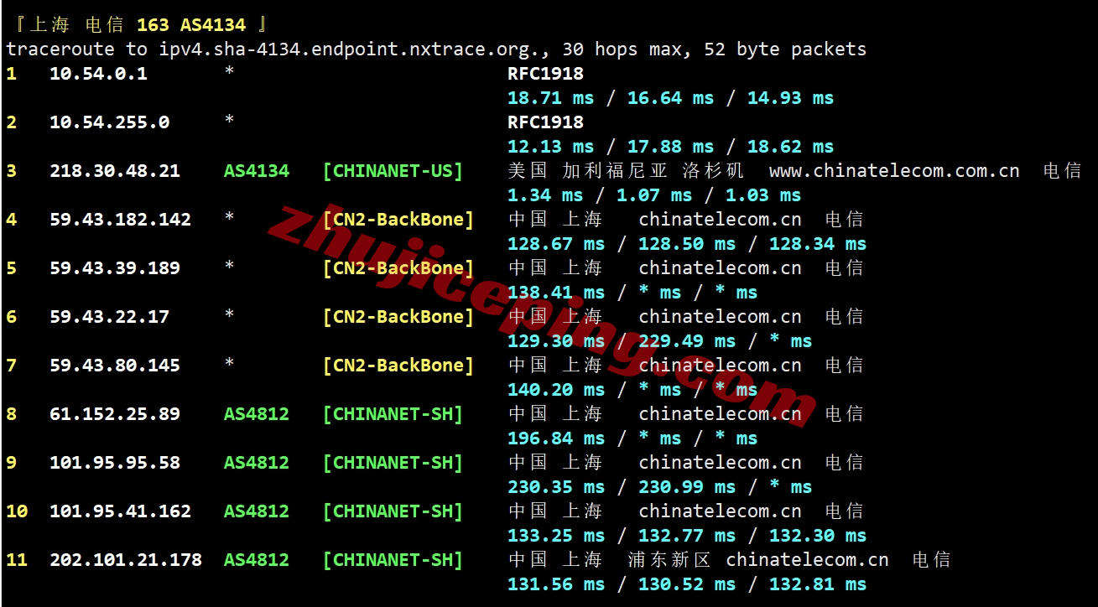Click [CHINANET-SH] tag on hop 11

click(393, 560)
